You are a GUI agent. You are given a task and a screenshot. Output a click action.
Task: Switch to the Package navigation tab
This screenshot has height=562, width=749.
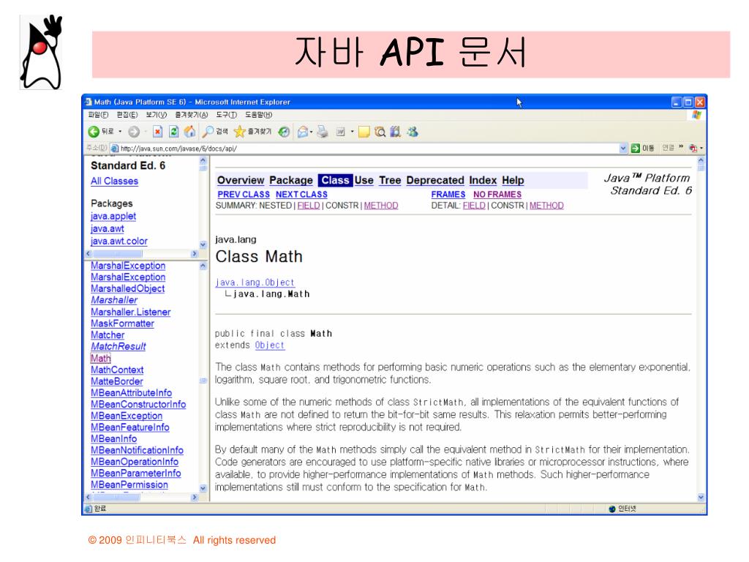291,180
